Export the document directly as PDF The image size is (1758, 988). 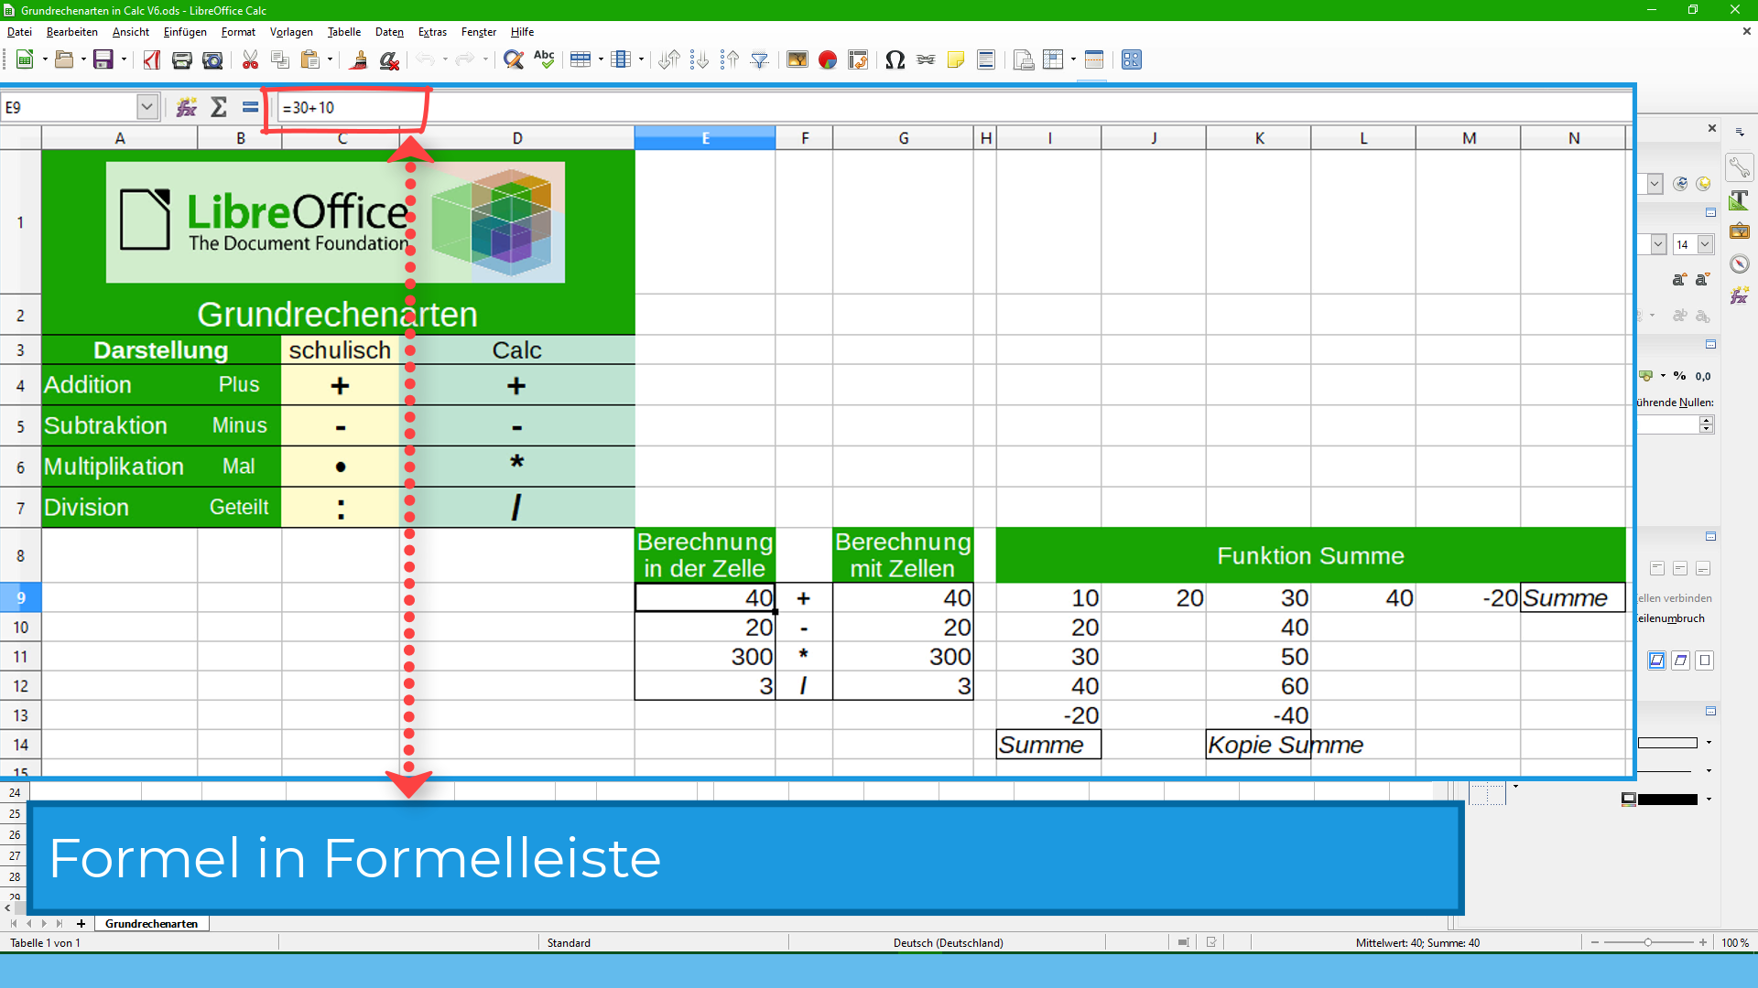point(152,59)
